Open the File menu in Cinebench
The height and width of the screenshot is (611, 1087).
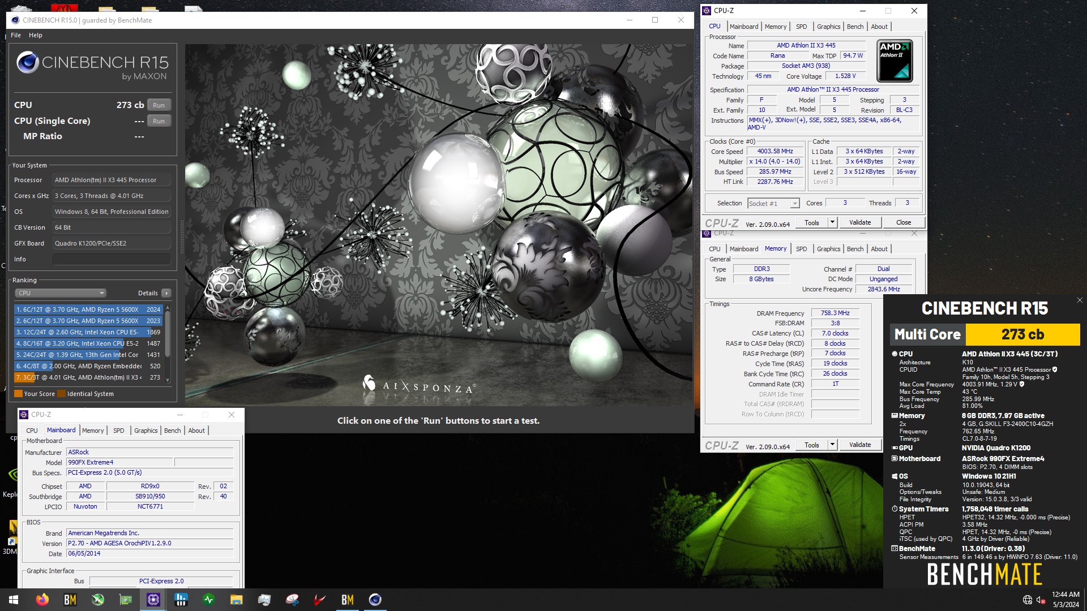coord(16,35)
